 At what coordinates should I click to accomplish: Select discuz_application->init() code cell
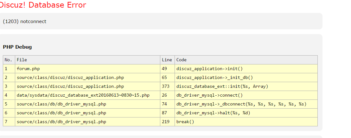point(246,69)
